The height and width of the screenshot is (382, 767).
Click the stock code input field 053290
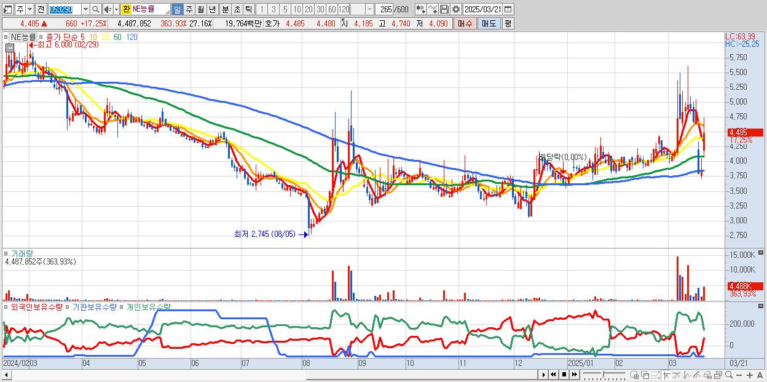[64, 9]
